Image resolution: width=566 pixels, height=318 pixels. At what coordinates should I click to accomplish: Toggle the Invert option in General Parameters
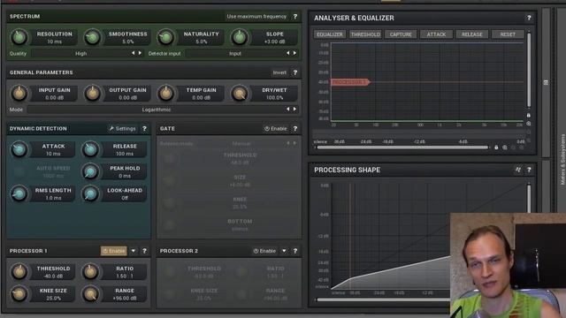279,72
